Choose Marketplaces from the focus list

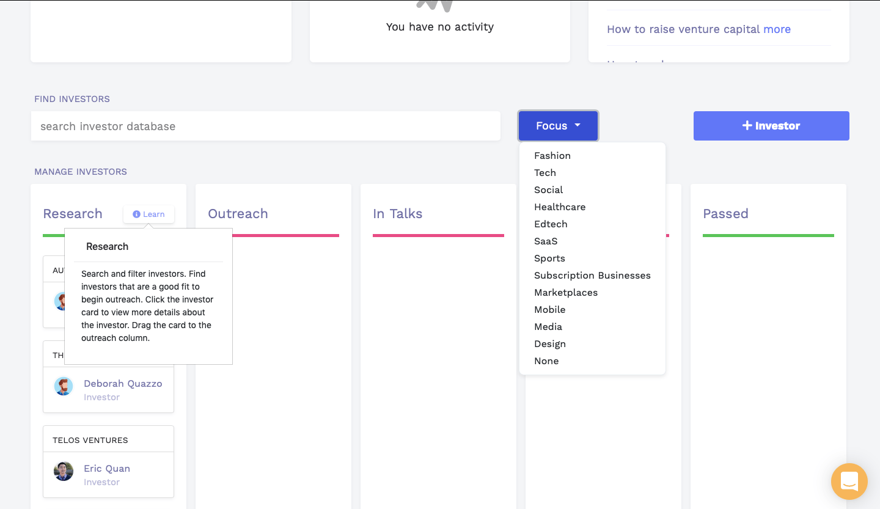click(x=566, y=293)
